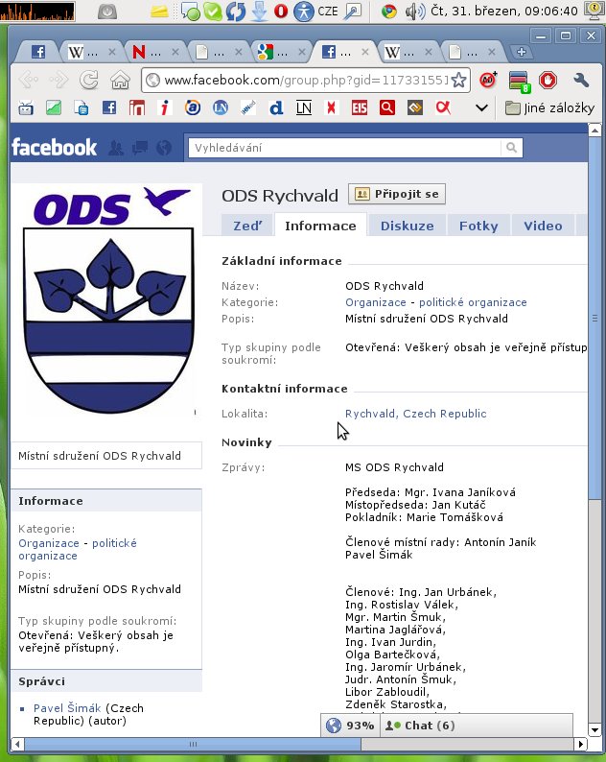Click vertical scrollbar down arrow
The image size is (606, 762).
(x=594, y=729)
